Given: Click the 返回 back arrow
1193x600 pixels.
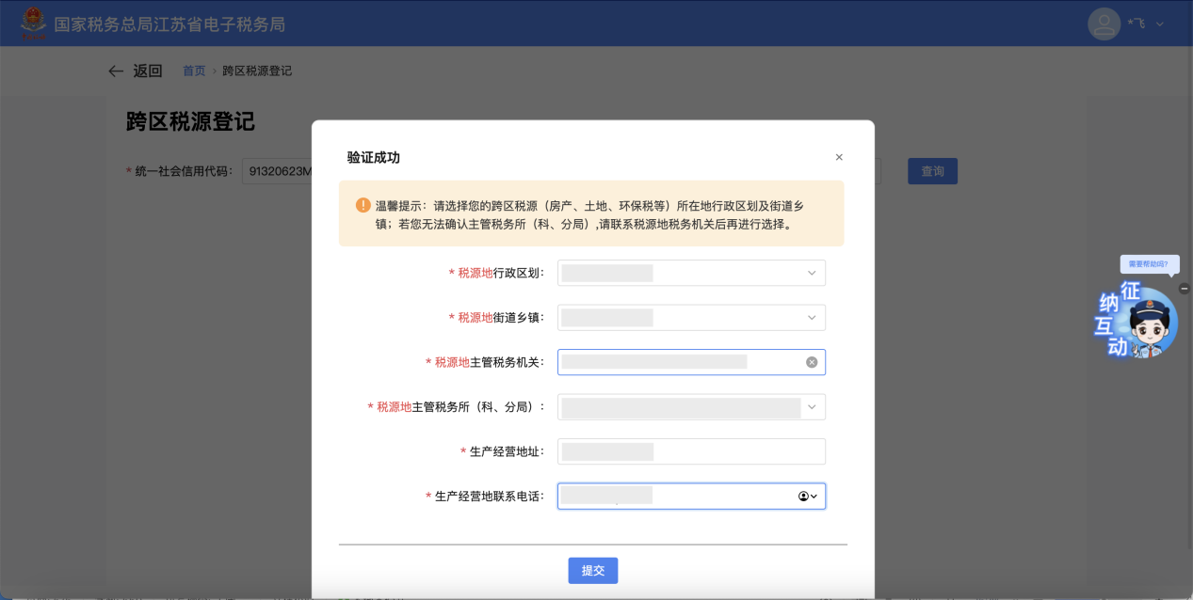Looking at the screenshot, I should [x=116, y=71].
